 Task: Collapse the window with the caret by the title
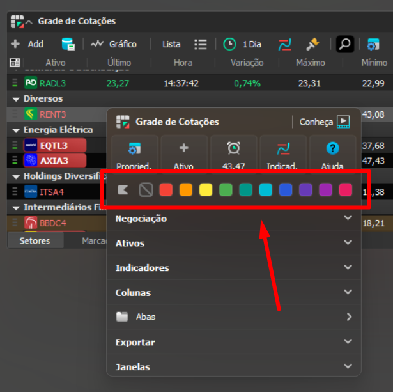click(29, 22)
